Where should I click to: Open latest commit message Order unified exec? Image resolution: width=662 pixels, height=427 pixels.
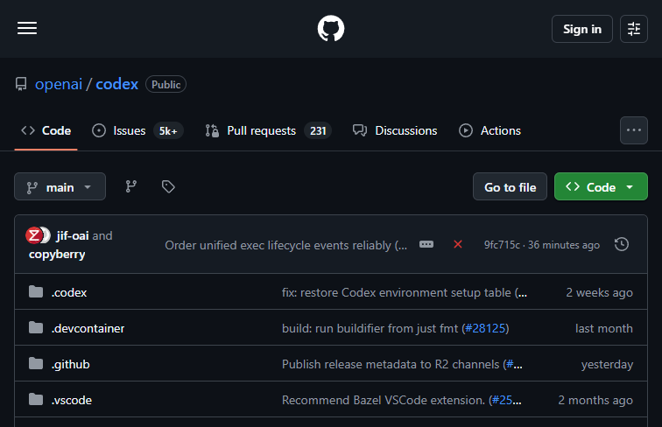pyautogui.click(x=285, y=245)
